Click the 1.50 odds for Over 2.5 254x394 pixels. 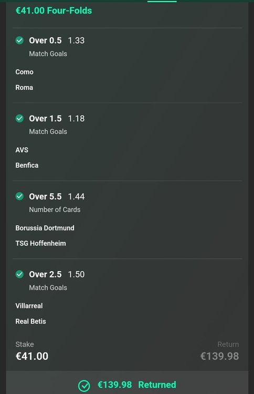coord(76,274)
